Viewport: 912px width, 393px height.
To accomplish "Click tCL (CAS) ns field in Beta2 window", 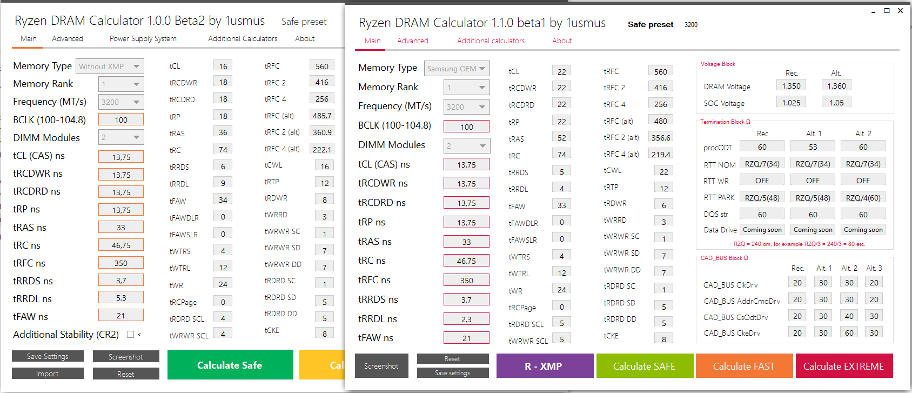I will [121, 157].
